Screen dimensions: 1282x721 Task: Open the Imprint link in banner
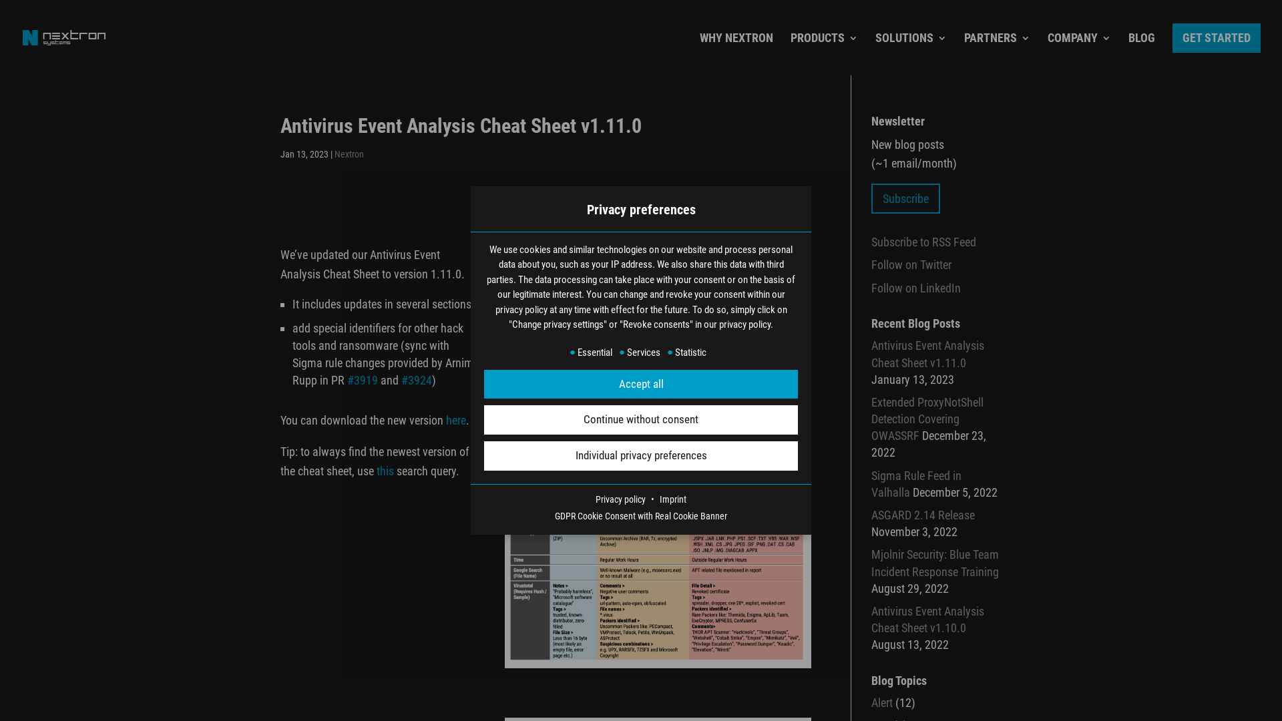point(672,499)
